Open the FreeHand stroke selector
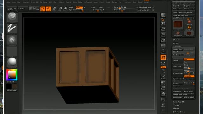The width and height of the screenshot is (203, 114). point(12,29)
